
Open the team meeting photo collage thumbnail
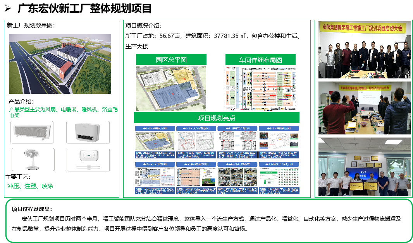coord(237,177)
